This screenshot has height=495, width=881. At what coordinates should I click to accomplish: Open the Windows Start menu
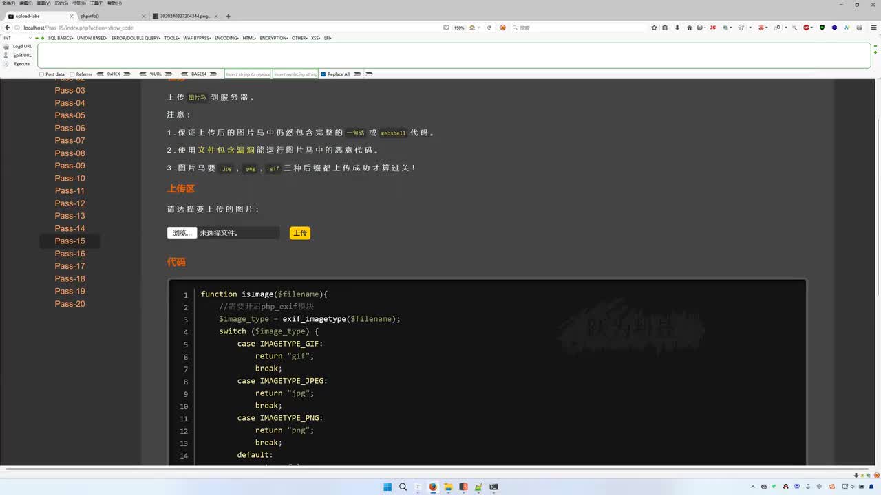388,487
